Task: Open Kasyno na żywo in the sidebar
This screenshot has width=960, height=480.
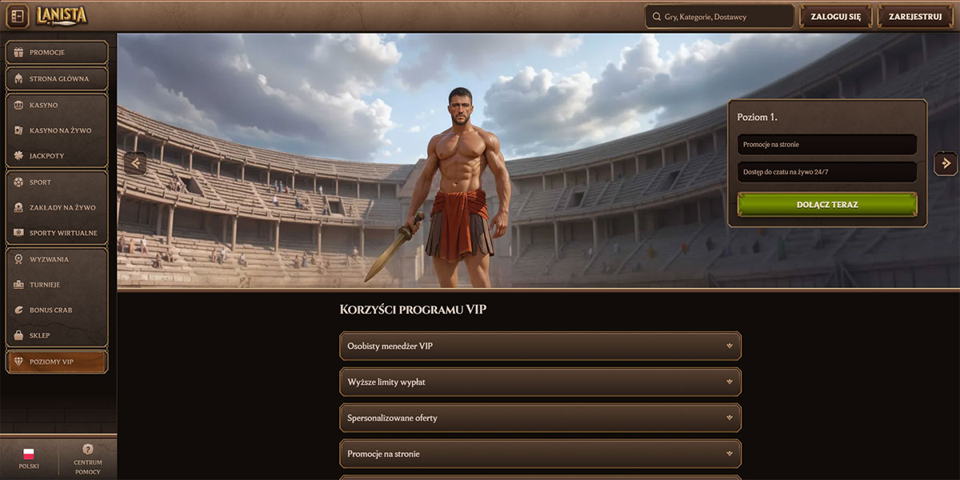Action: [x=57, y=130]
